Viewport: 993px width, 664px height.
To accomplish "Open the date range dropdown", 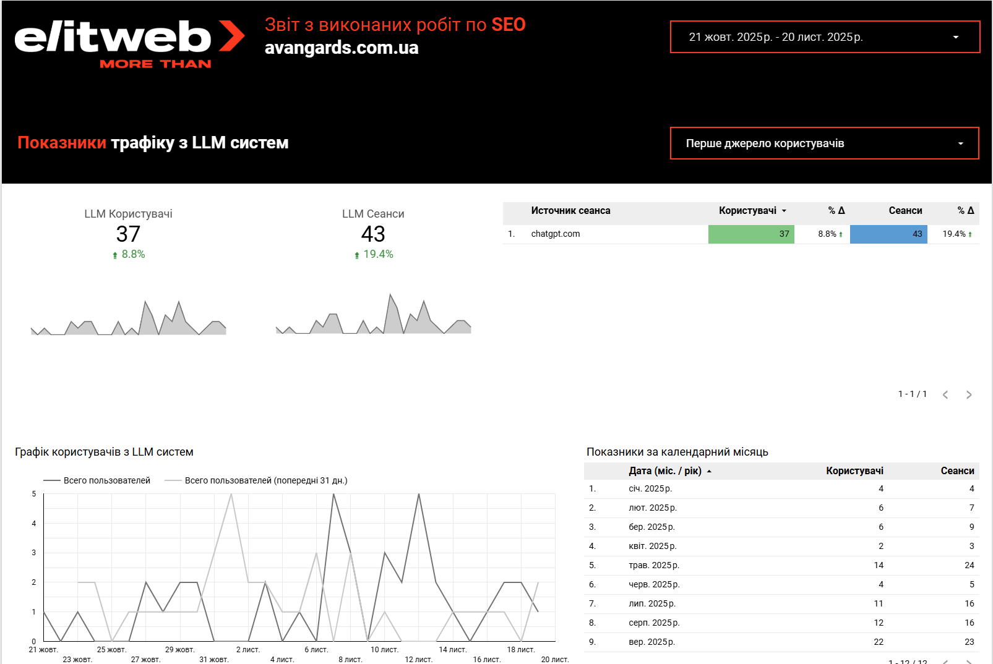I will (825, 37).
